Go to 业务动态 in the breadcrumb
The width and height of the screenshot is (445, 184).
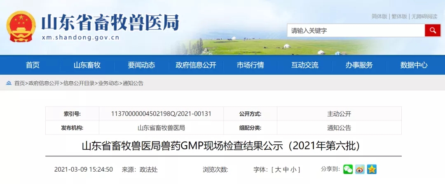108,83
